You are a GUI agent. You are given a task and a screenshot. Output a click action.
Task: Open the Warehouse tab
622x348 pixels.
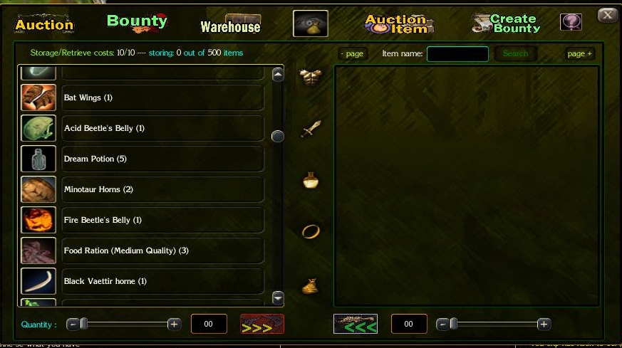(x=231, y=25)
